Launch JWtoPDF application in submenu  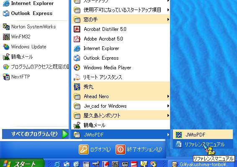tap(203, 134)
